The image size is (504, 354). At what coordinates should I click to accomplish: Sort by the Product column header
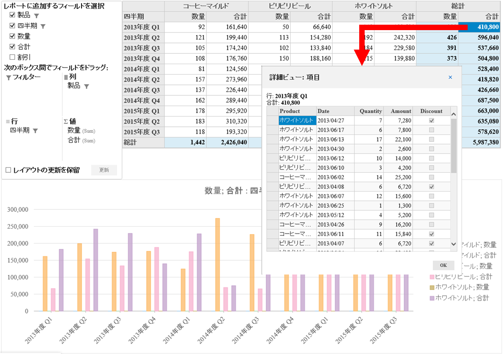pos(297,111)
